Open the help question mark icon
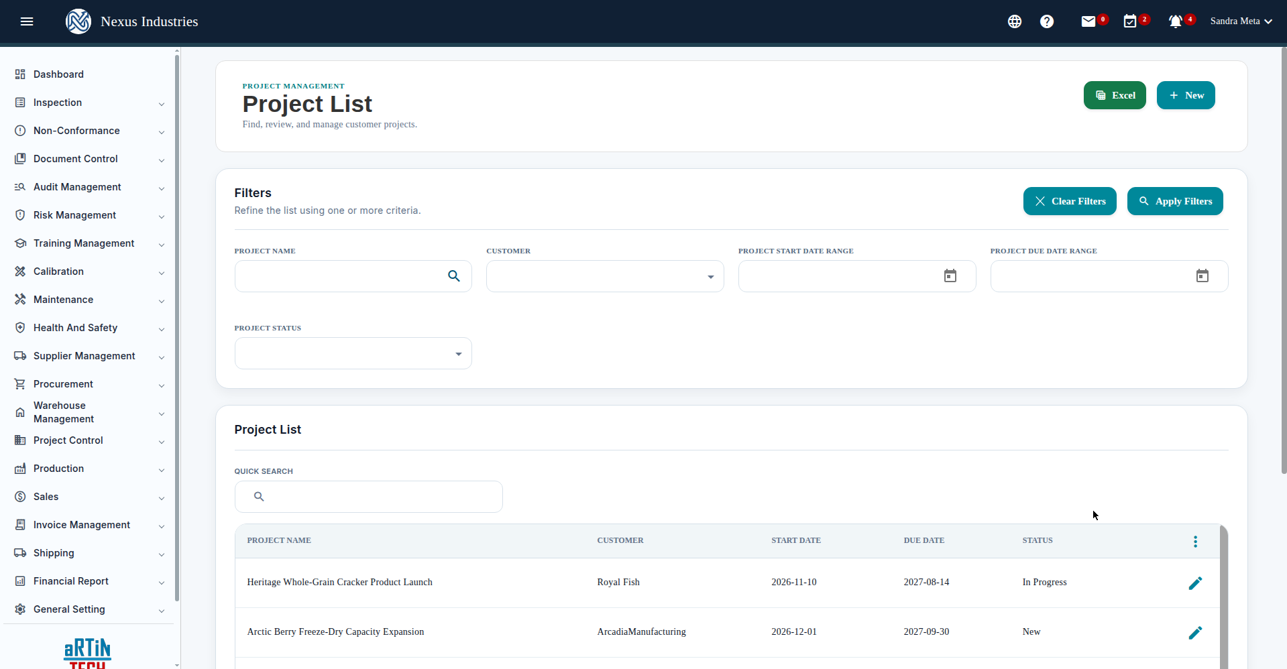Viewport: 1287px width, 669px height. [x=1047, y=21]
